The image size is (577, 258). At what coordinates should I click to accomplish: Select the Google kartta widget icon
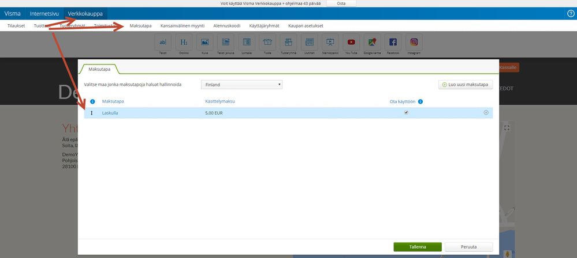372,42
